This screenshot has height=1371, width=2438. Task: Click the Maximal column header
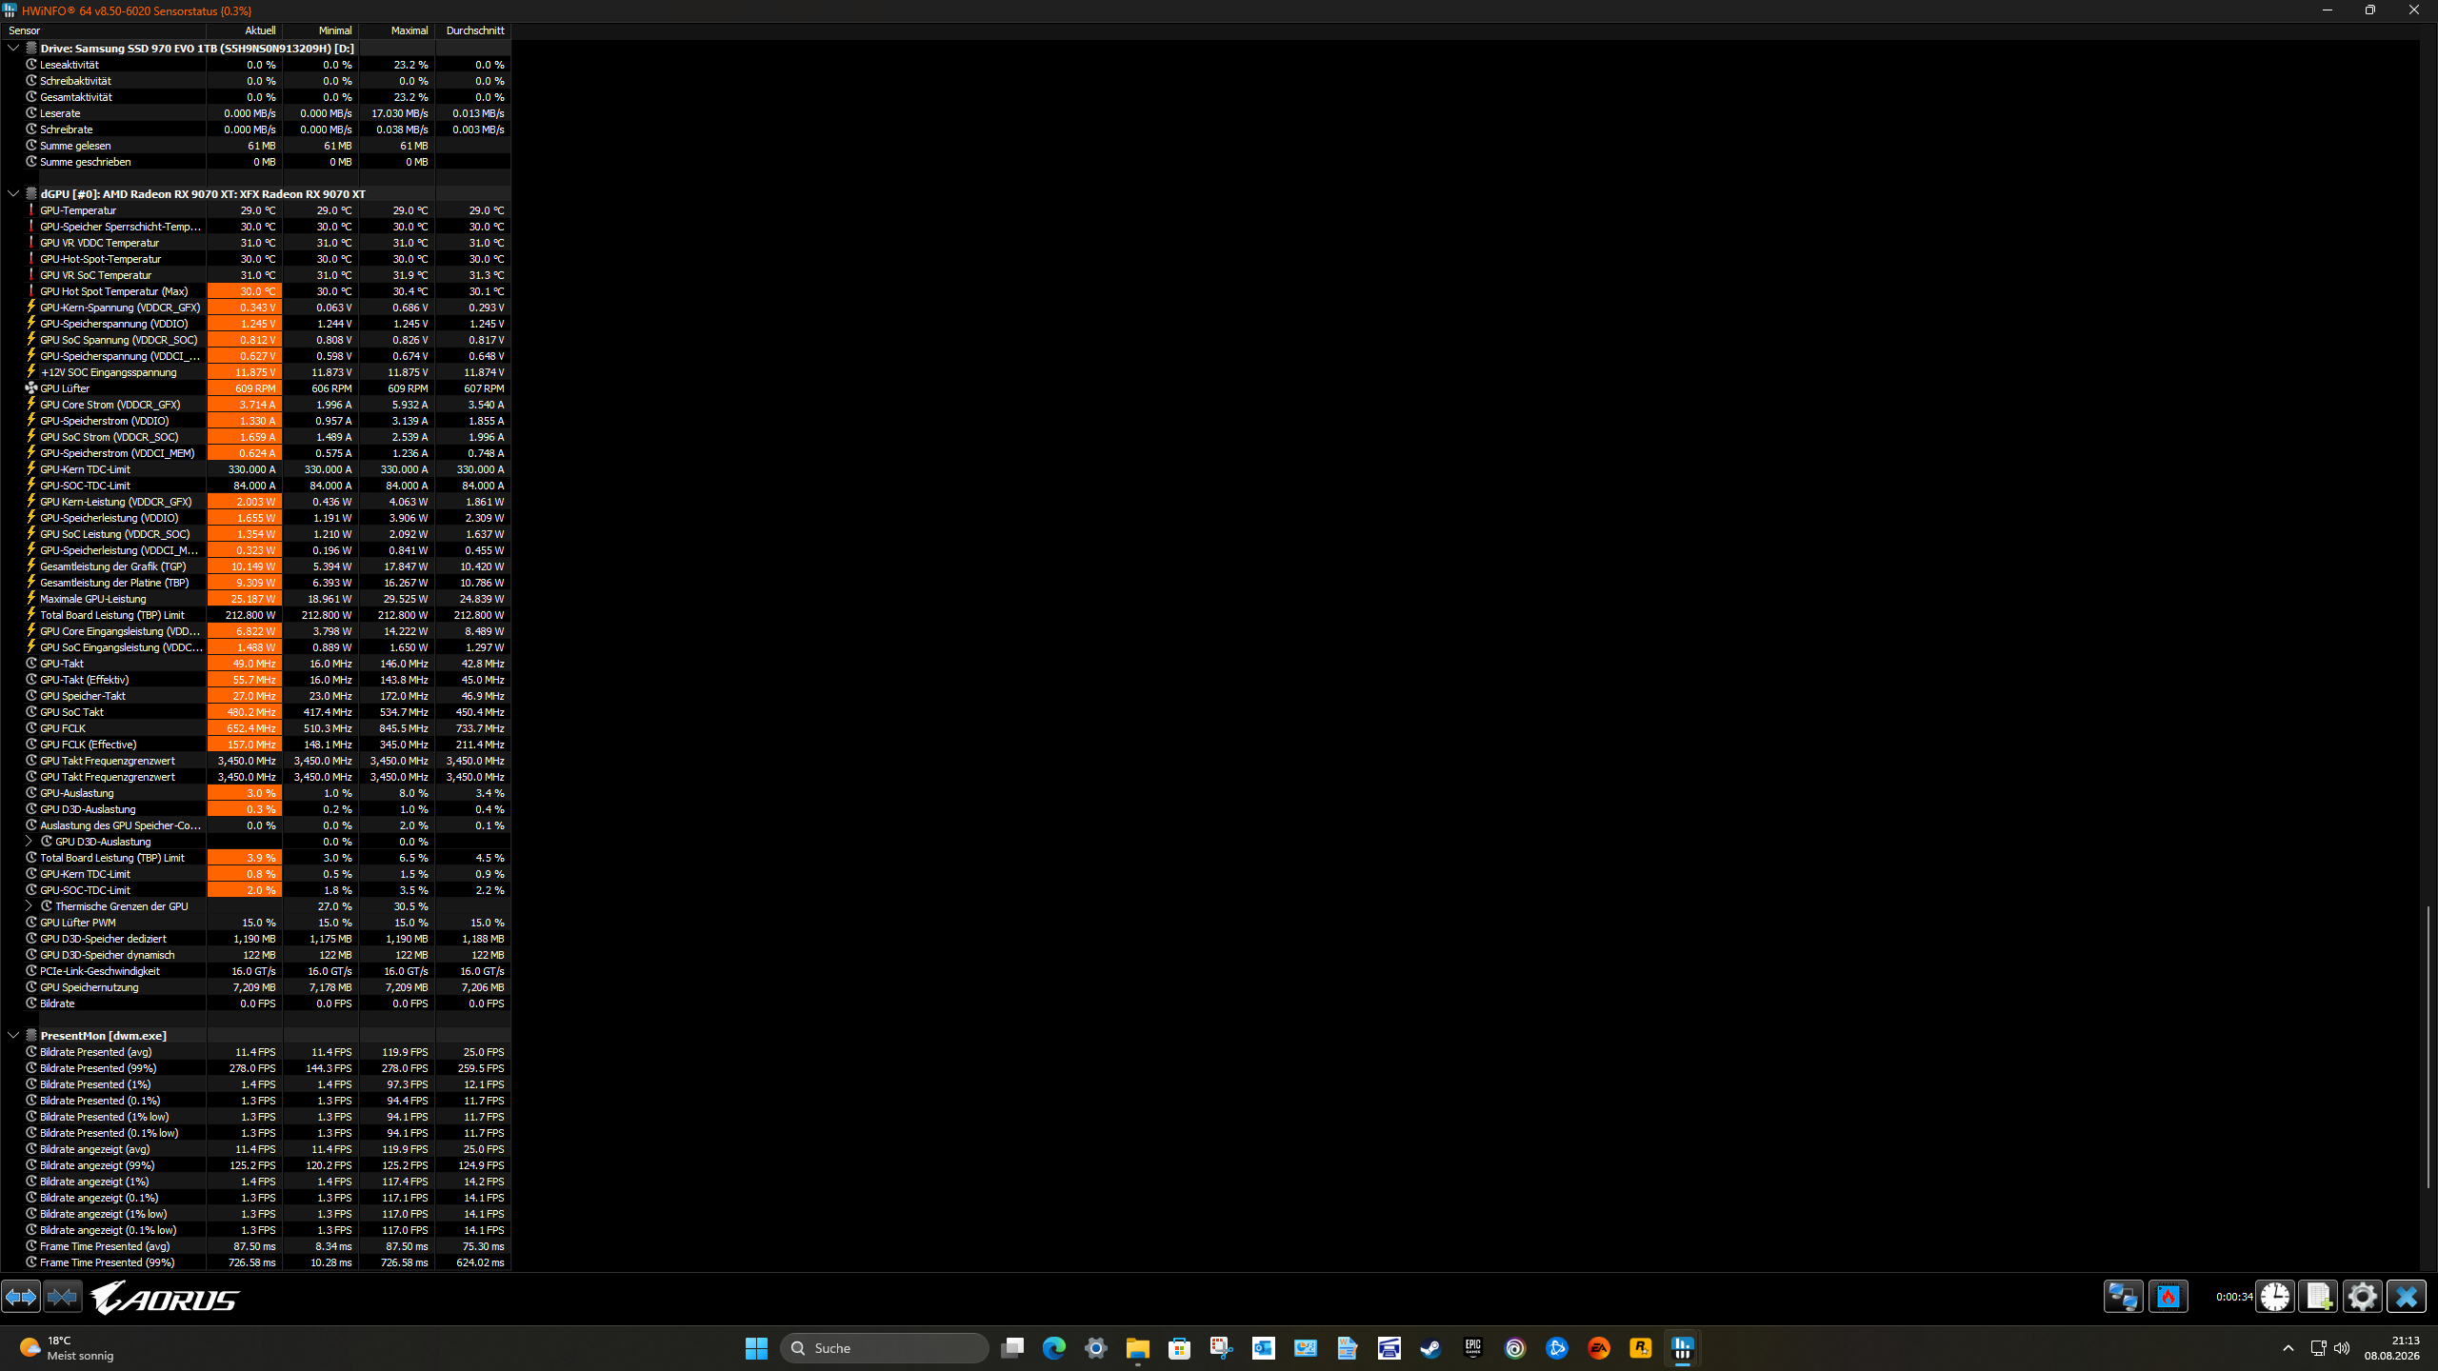tap(397, 30)
